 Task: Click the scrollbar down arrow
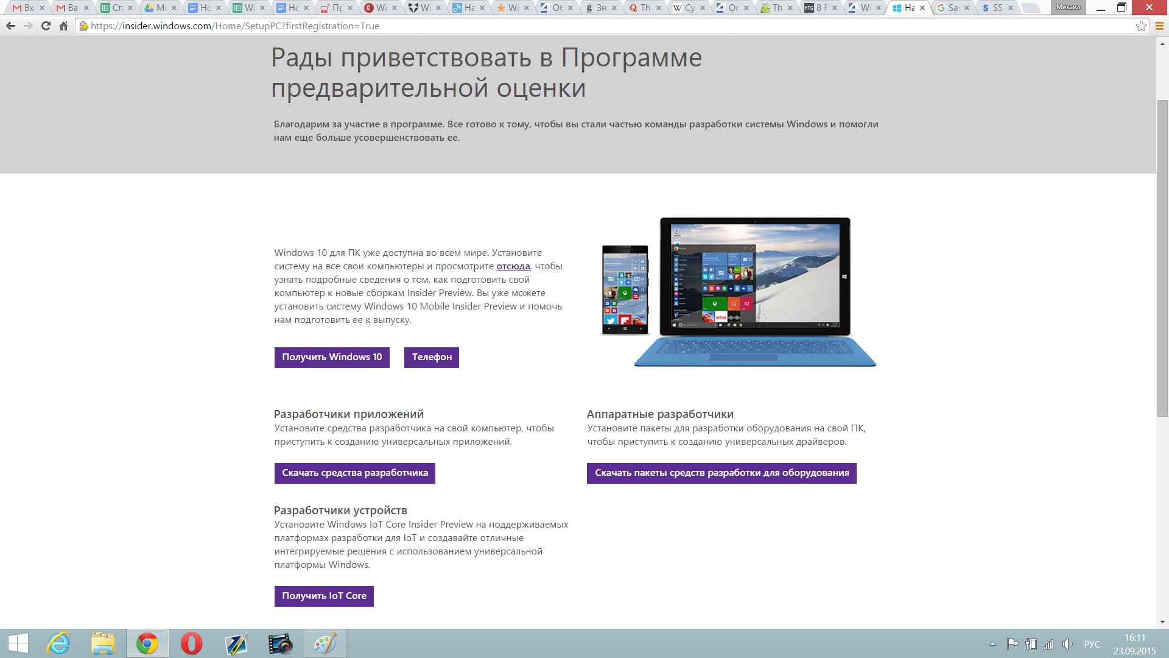point(1162,622)
